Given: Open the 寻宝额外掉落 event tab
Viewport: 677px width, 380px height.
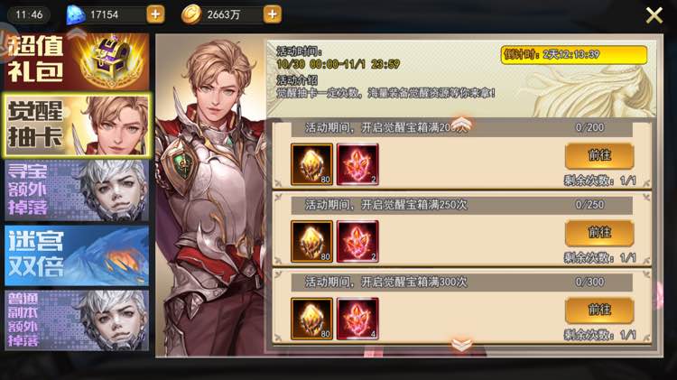Looking at the screenshot, I should click(x=77, y=190).
